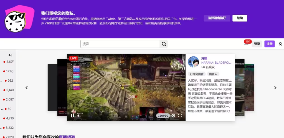Click the 720P60 quality badge

[x=163, y=116]
